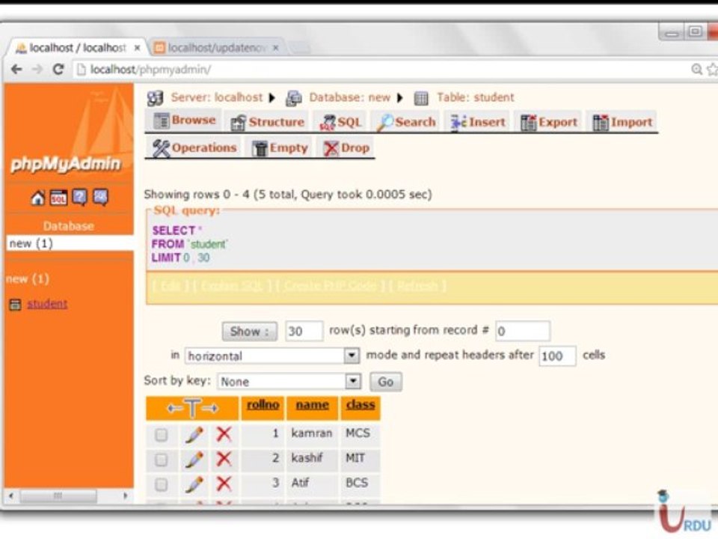Image resolution: width=718 pixels, height=539 pixels.
Task: Click the table icon in breadcrumb
Action: pyautogui.click(x=421, y=98)
